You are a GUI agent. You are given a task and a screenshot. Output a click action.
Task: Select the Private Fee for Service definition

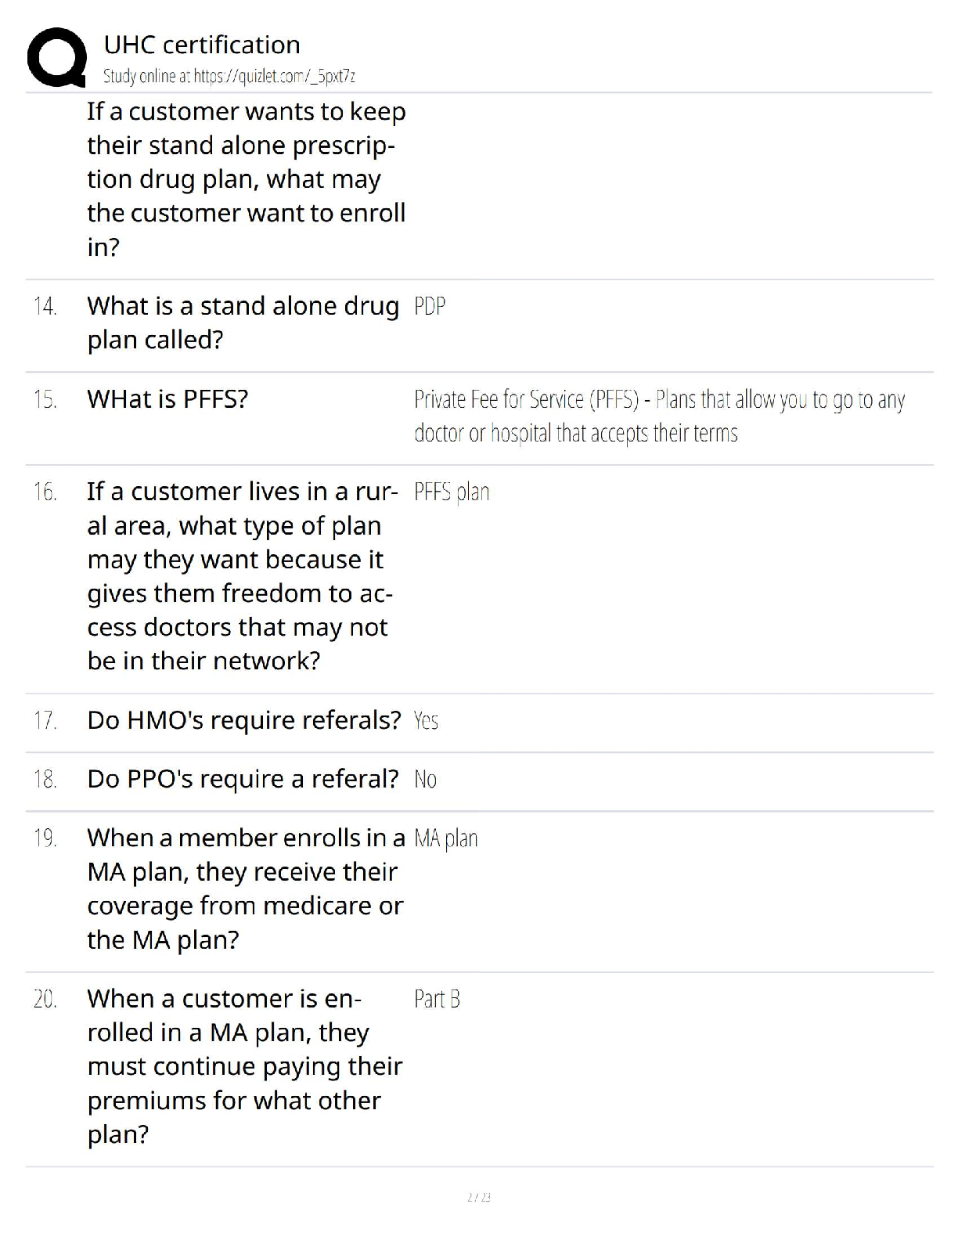(659, 416)
